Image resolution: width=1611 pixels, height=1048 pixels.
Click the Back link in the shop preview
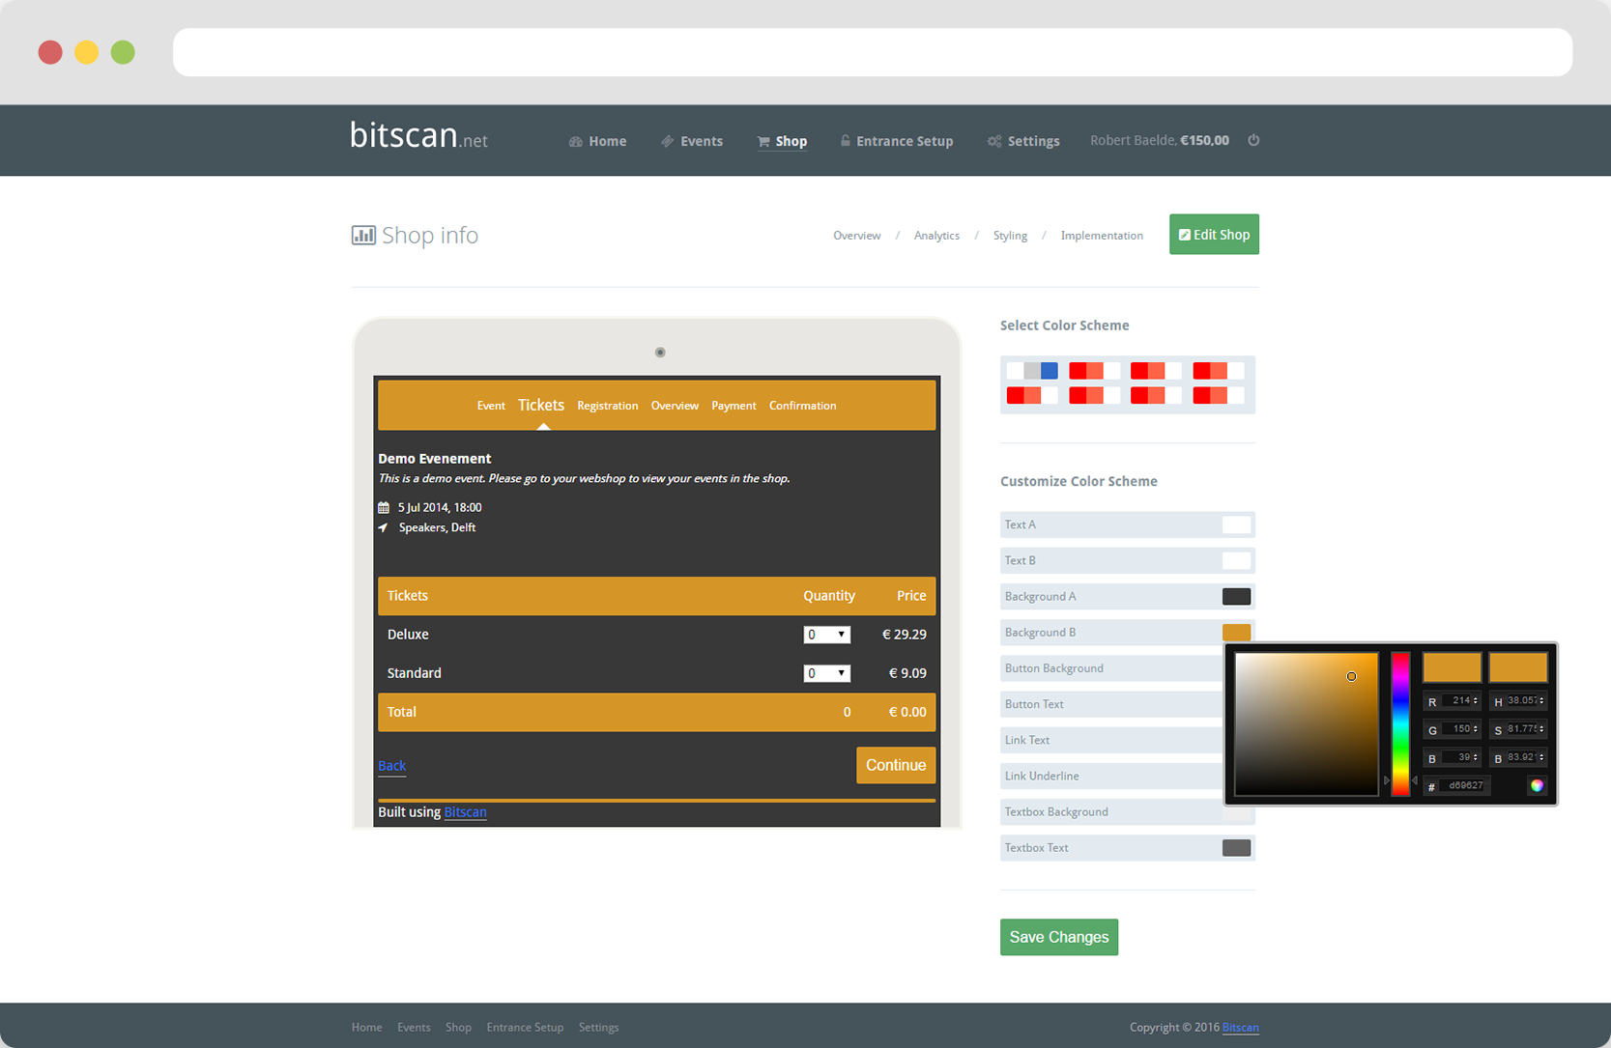[391, 765]
